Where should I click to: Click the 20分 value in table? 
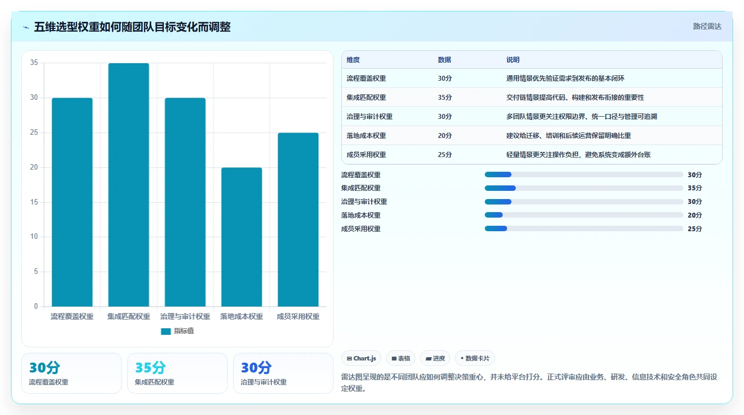445,136
